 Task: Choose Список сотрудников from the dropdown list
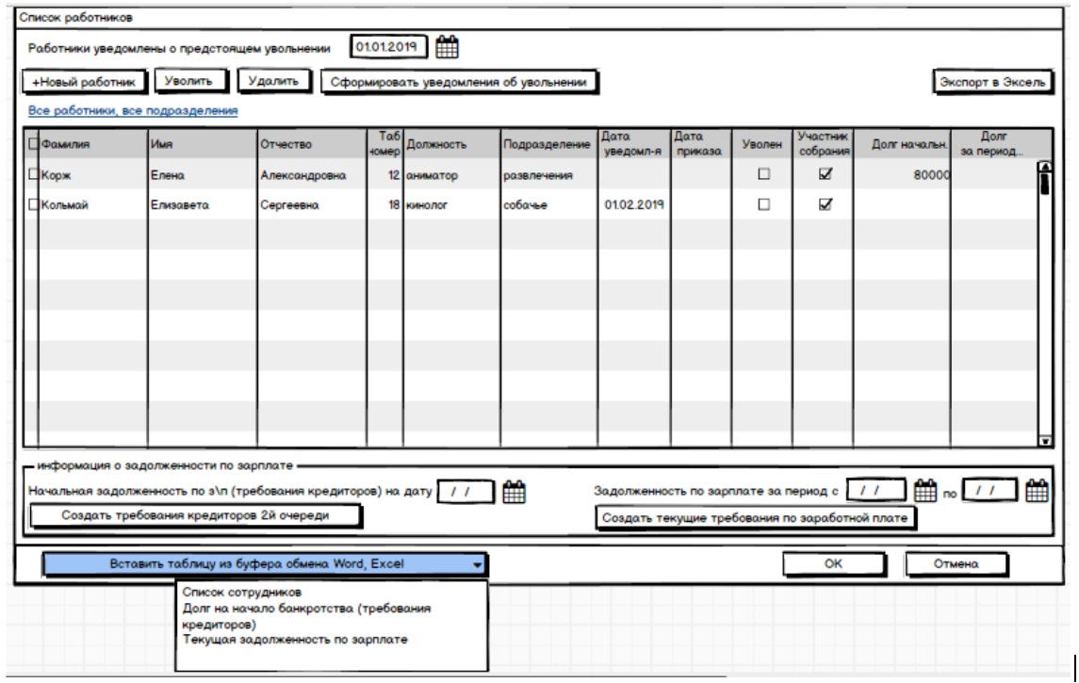click(242, 593)
